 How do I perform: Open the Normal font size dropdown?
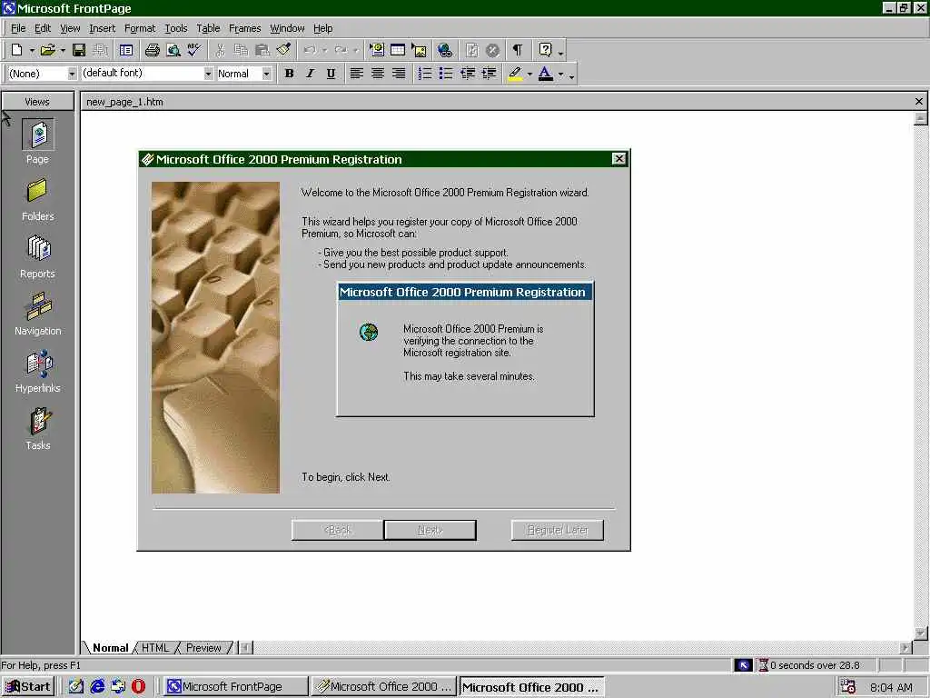pos(267,74)
